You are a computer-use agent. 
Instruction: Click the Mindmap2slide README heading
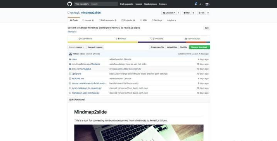coord(90,112)
